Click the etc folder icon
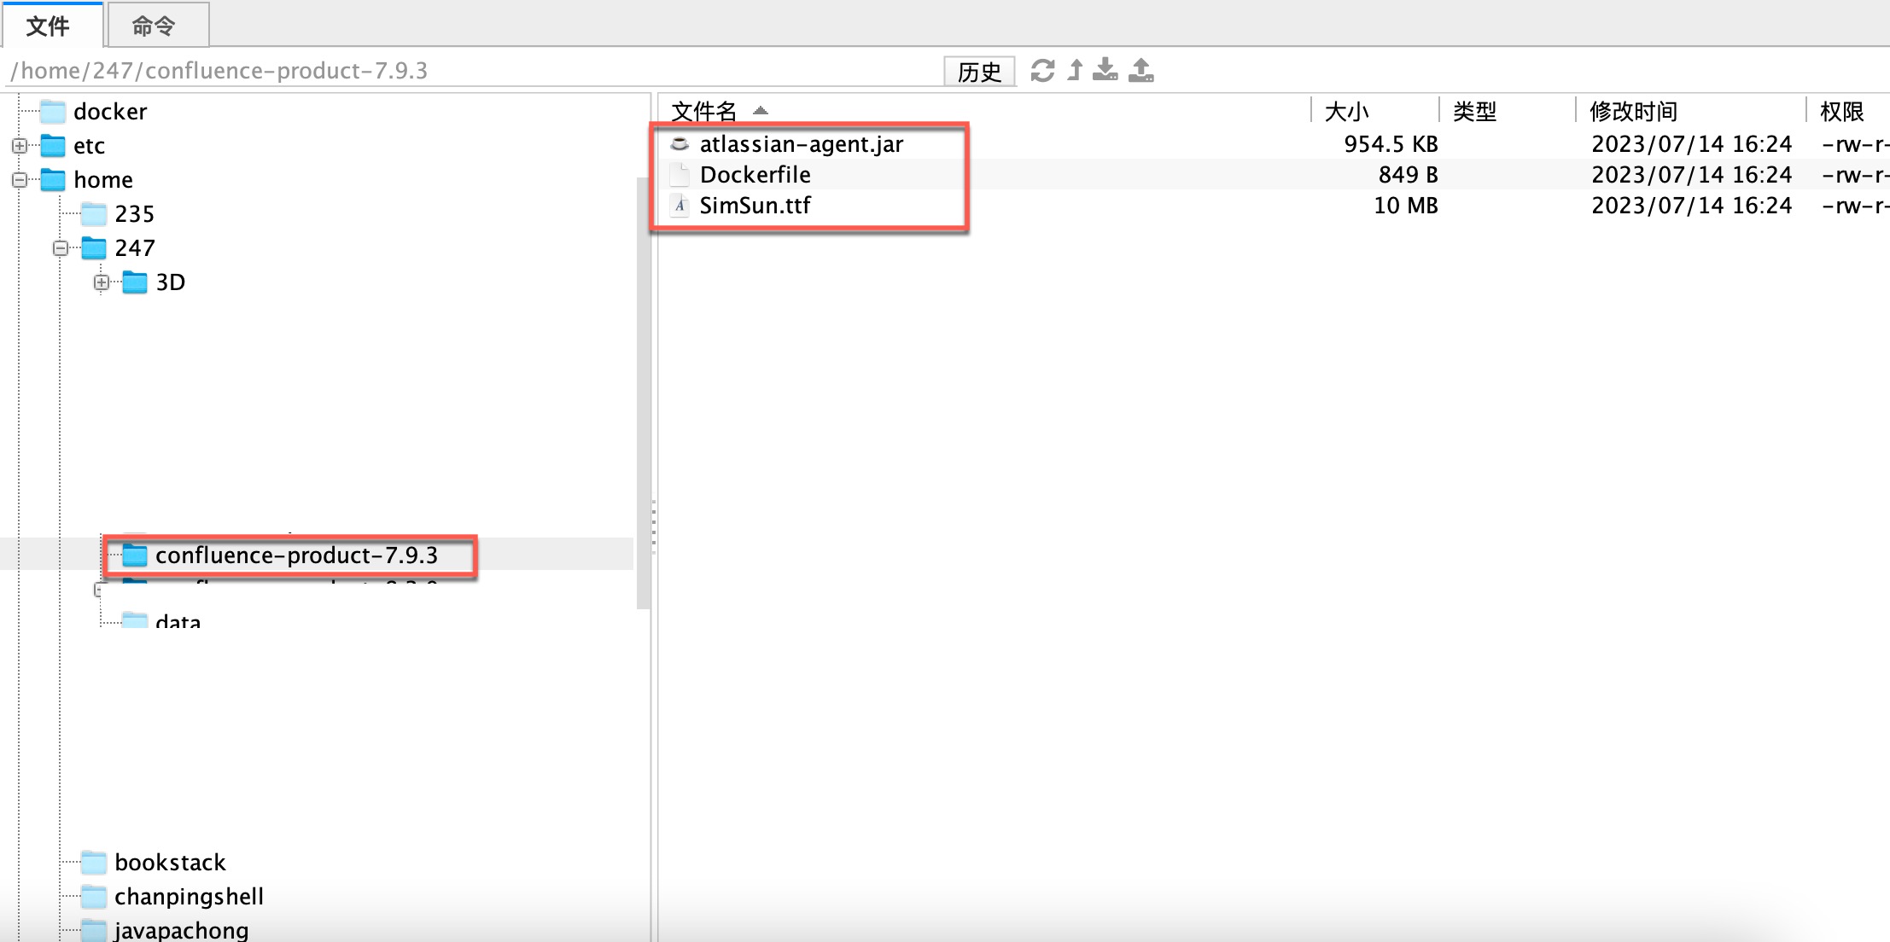The image size is (1890, 942). 53,146
